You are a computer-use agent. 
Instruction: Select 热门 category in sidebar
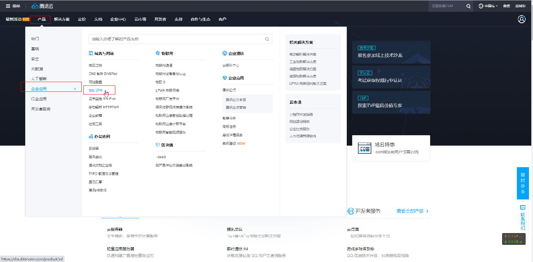[x=35, y=39]
